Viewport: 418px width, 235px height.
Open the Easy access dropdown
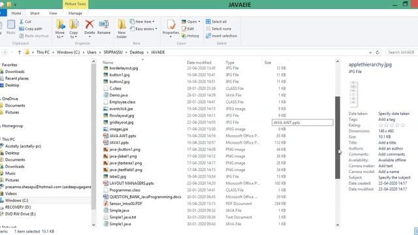(143, 29)
